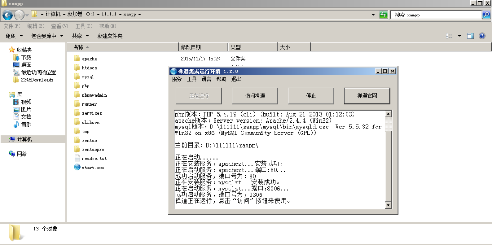492x245 pixels.
Task: Click 退出 menu in 禅道 window
Action: (x=236, y=79)
